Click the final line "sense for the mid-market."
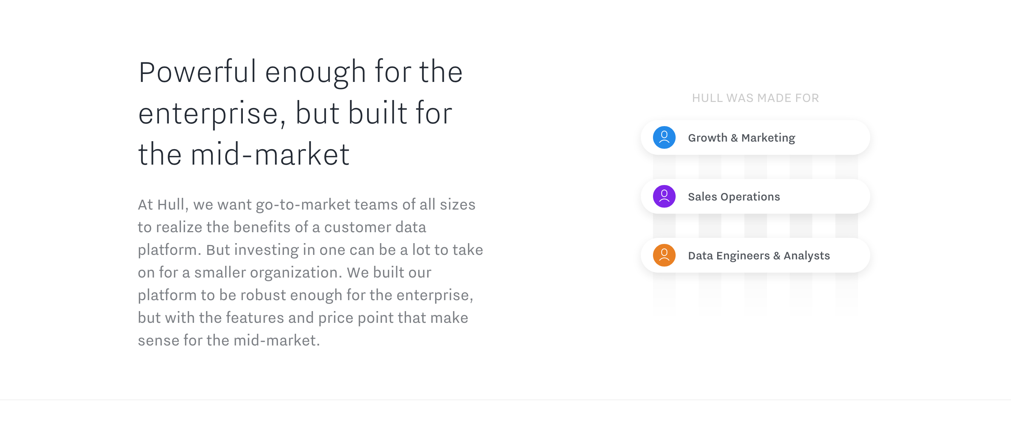 [229, 340]
